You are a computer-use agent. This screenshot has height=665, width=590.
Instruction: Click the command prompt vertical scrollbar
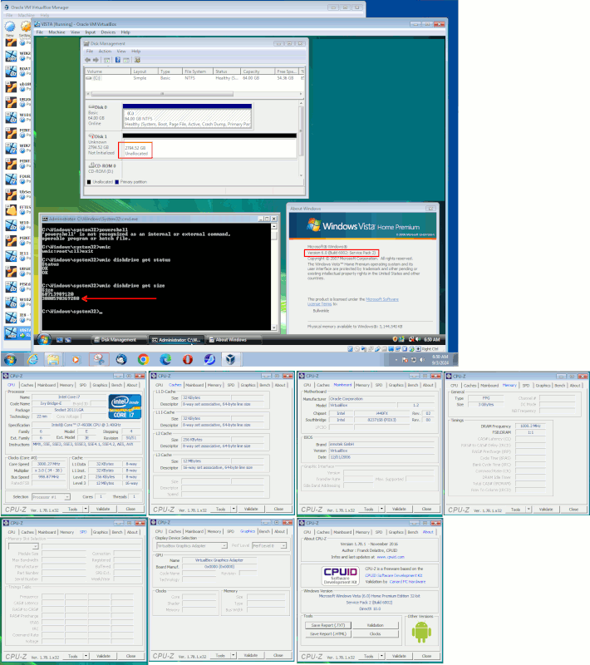click(x=273, y=277)
